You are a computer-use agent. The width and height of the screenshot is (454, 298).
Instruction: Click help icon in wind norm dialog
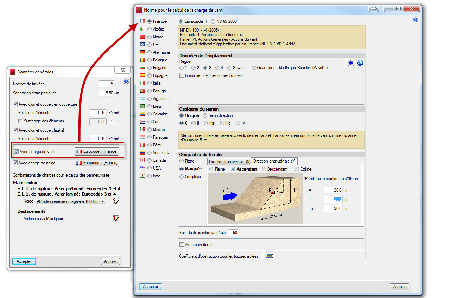tap(415, 20)
